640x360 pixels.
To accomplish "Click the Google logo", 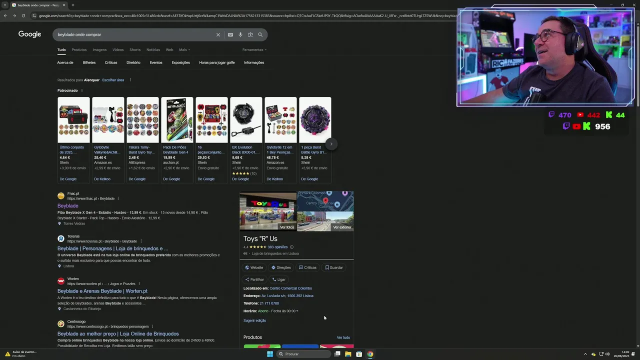I will coord(29,34).
